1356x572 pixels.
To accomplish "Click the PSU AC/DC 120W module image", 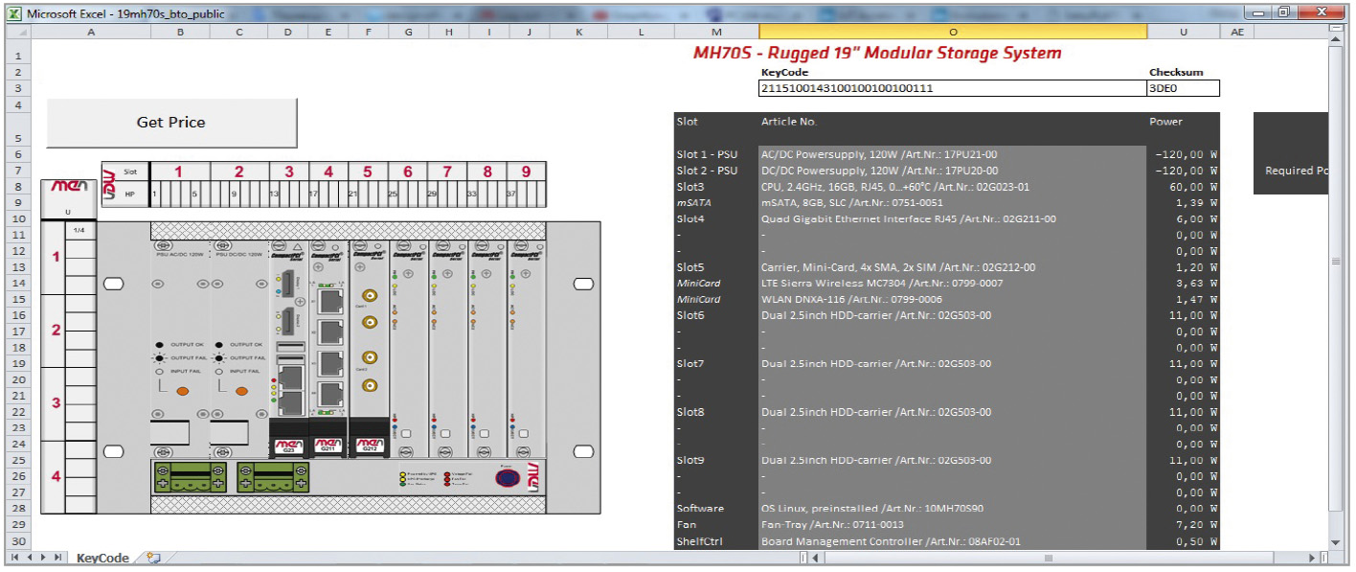I will [x=179, y=350].
